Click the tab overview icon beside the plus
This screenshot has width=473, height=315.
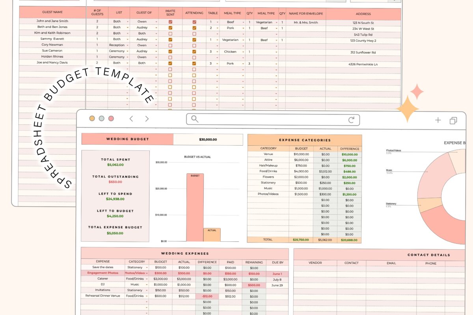454,120
